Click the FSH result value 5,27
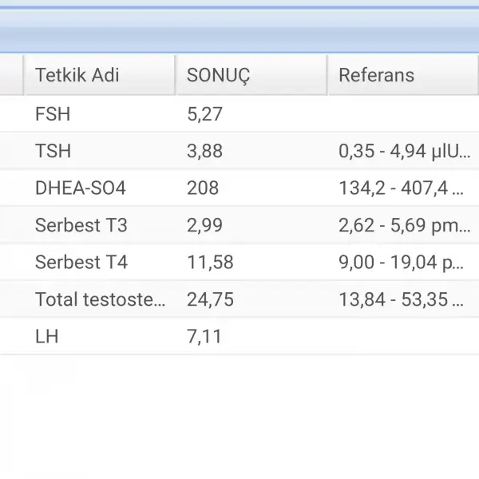This screenshot has width=479, height=479. click(204, 114)
